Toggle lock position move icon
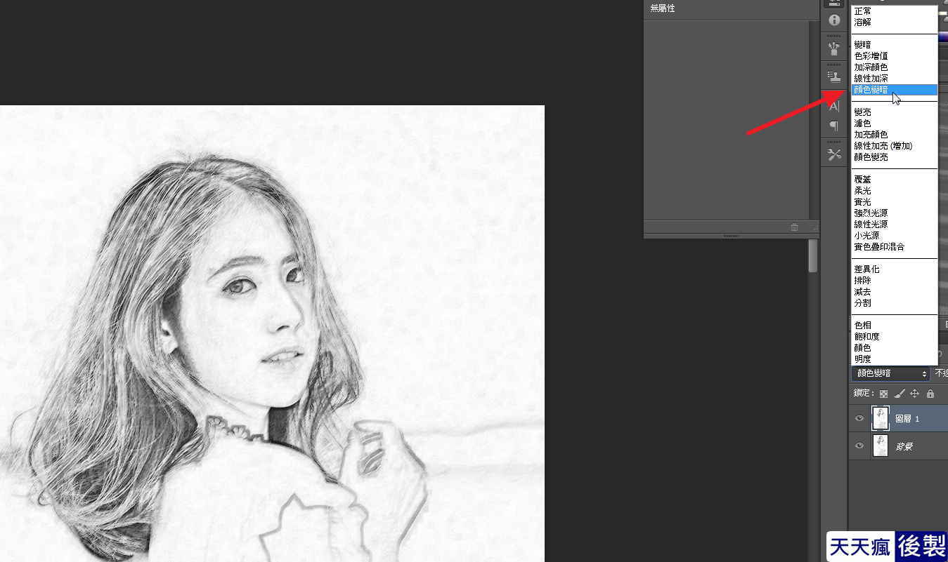 point(914,394)
